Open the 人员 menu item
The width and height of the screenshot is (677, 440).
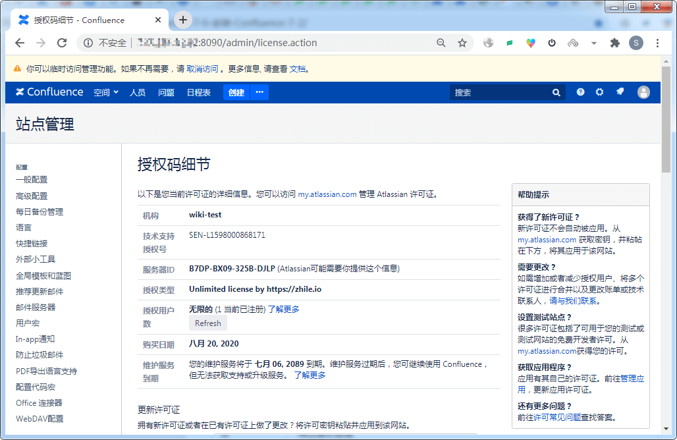(138, 92)
